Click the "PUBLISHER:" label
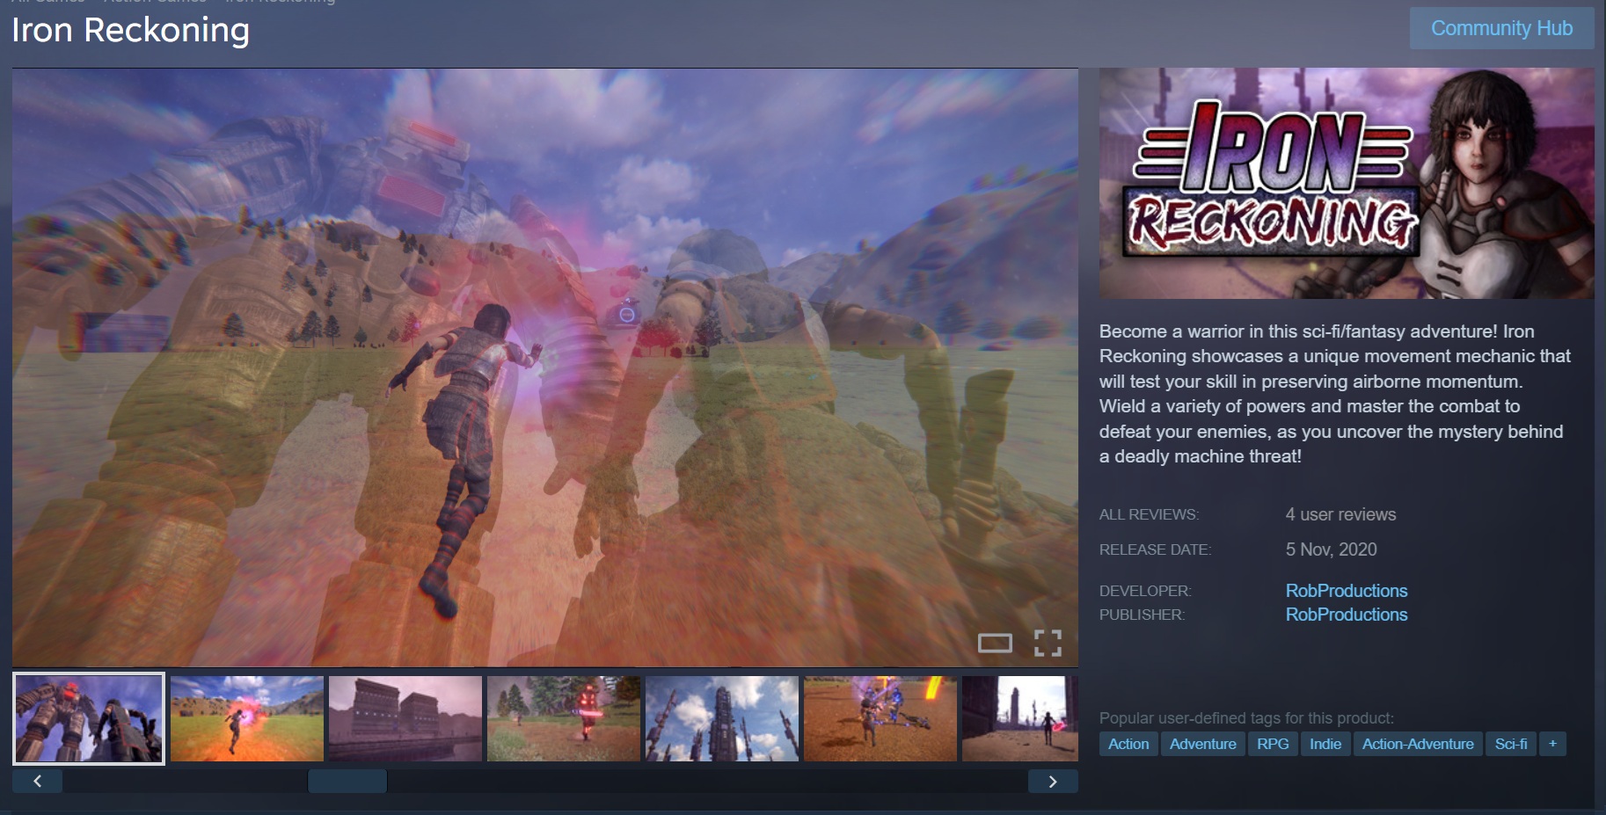 tap(1142, 615)
